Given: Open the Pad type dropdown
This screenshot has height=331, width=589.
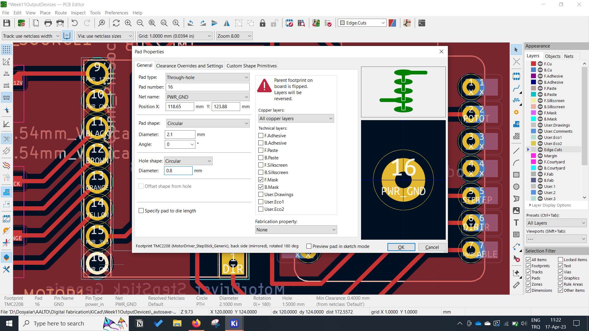Looking at the screenshot, I should click(208, 77).
